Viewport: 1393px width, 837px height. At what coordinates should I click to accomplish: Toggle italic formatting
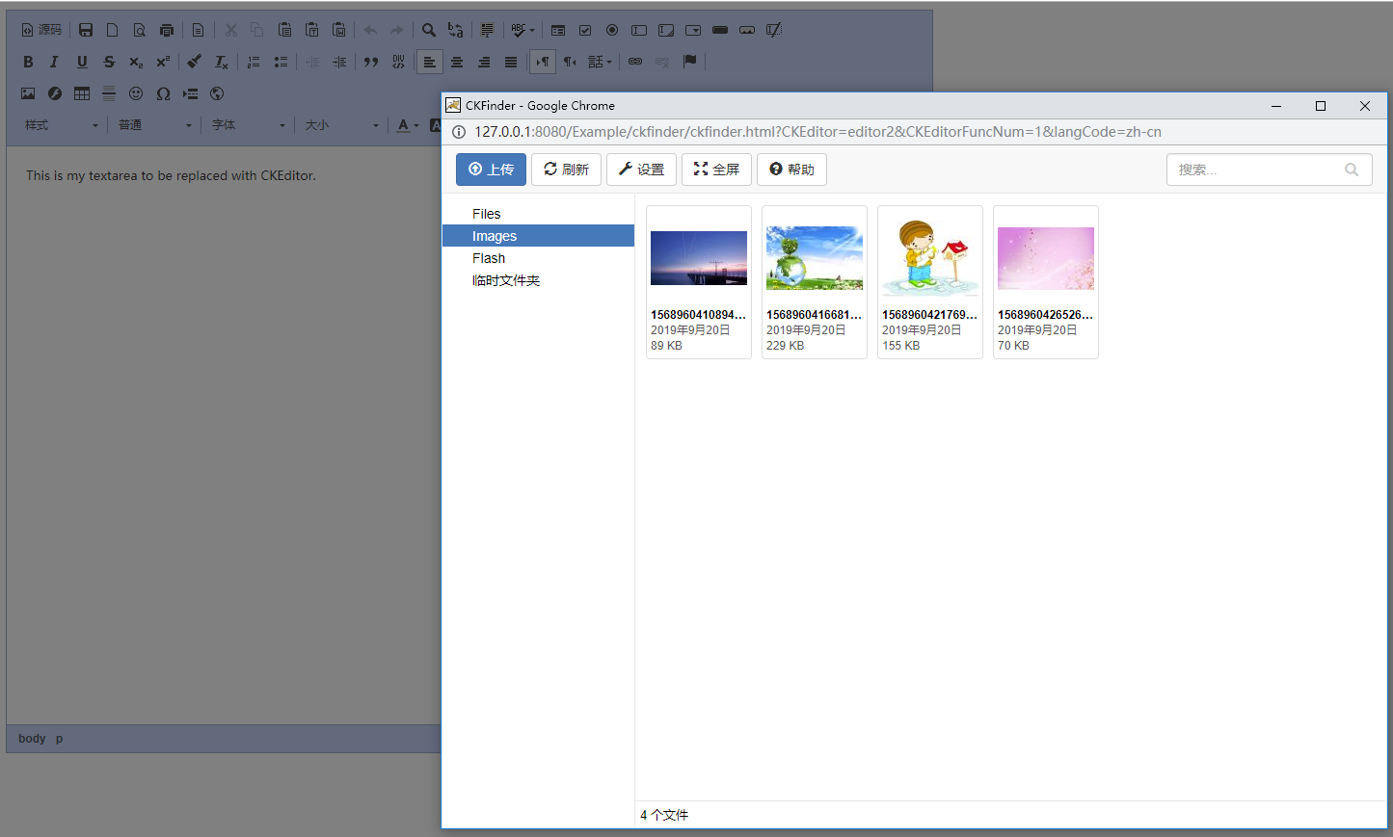point(54,61)
